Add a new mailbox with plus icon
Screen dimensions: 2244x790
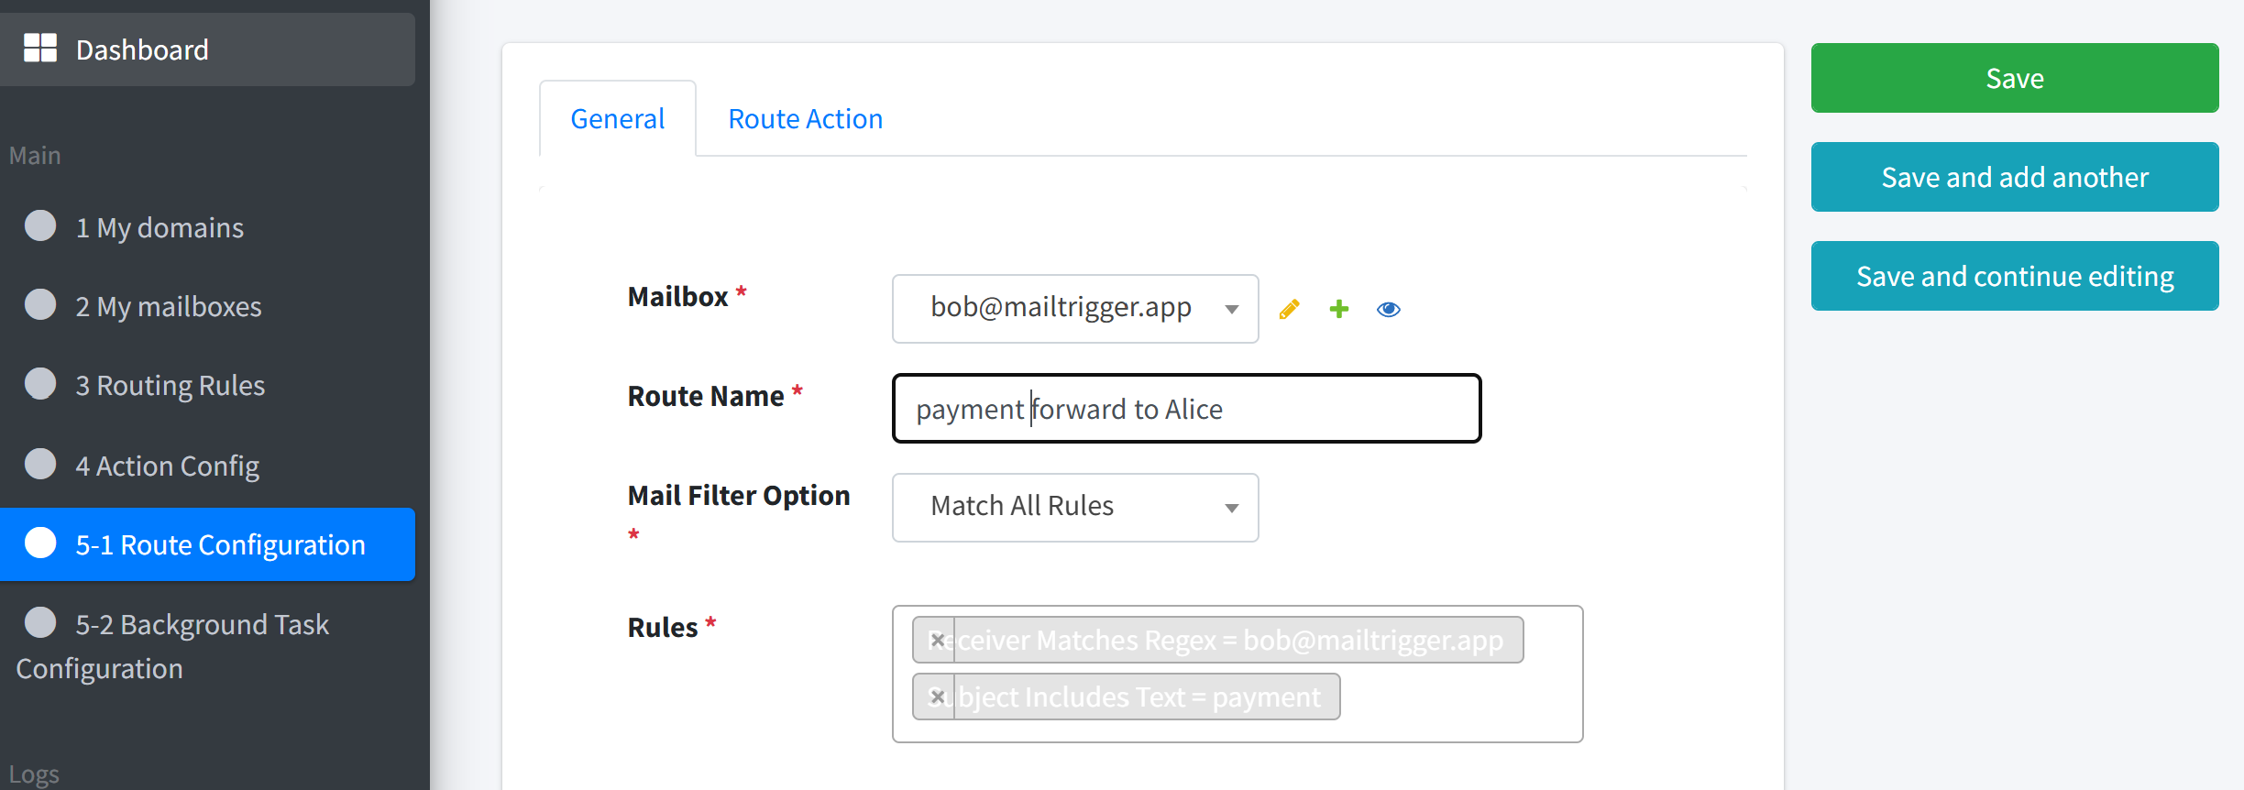[1338, 310]
